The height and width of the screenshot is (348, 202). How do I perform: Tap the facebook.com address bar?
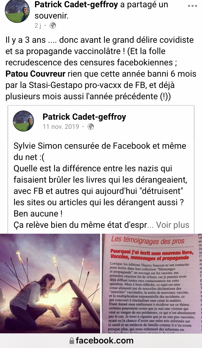pyautogui.click(x=101, y=341)
